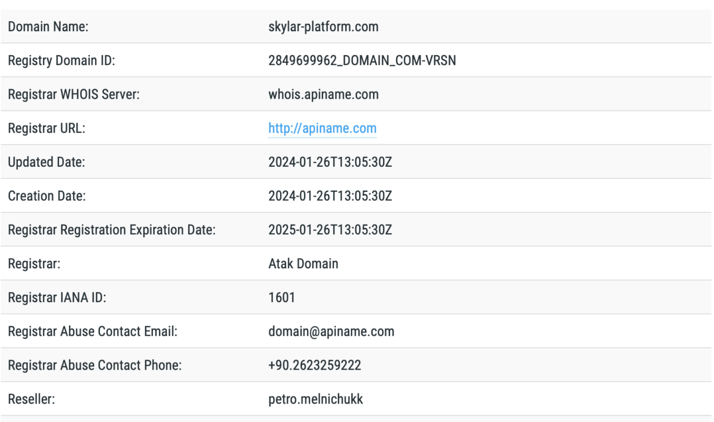Click the skylar-platform.com domain name value
This screenshot has height=422, width=714.
[x=324, y=27]
